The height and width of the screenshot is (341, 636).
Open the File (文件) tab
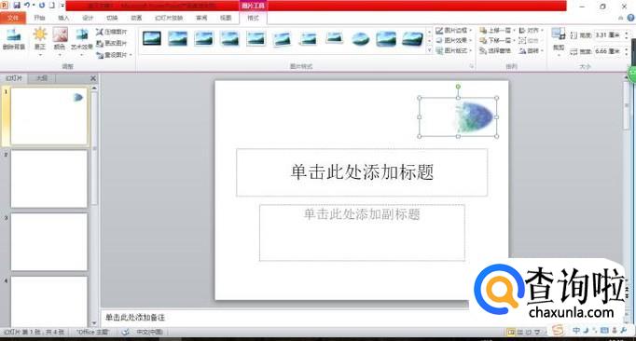(13, 18)
